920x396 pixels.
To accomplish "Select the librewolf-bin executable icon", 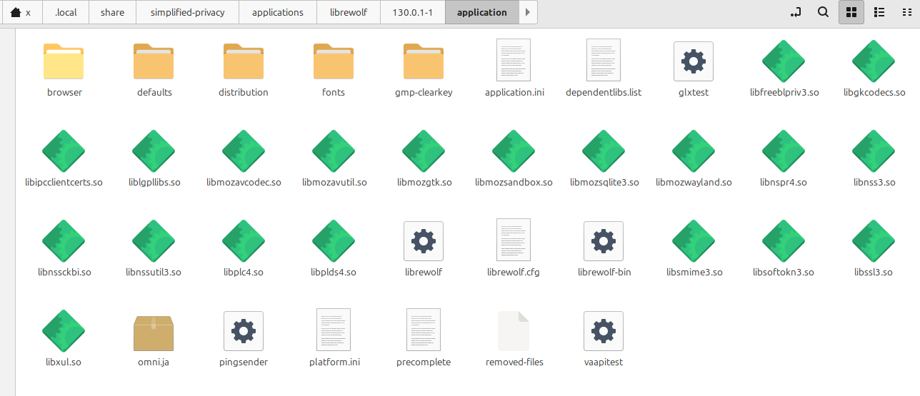I will pyautogui.click(x=604, y=240).
